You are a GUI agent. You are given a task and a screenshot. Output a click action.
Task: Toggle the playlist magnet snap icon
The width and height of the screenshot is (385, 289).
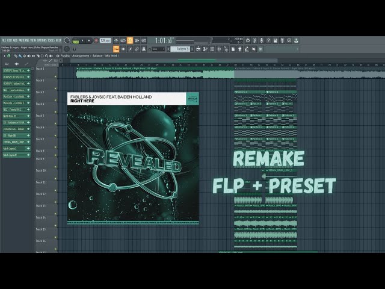(9, 56)
